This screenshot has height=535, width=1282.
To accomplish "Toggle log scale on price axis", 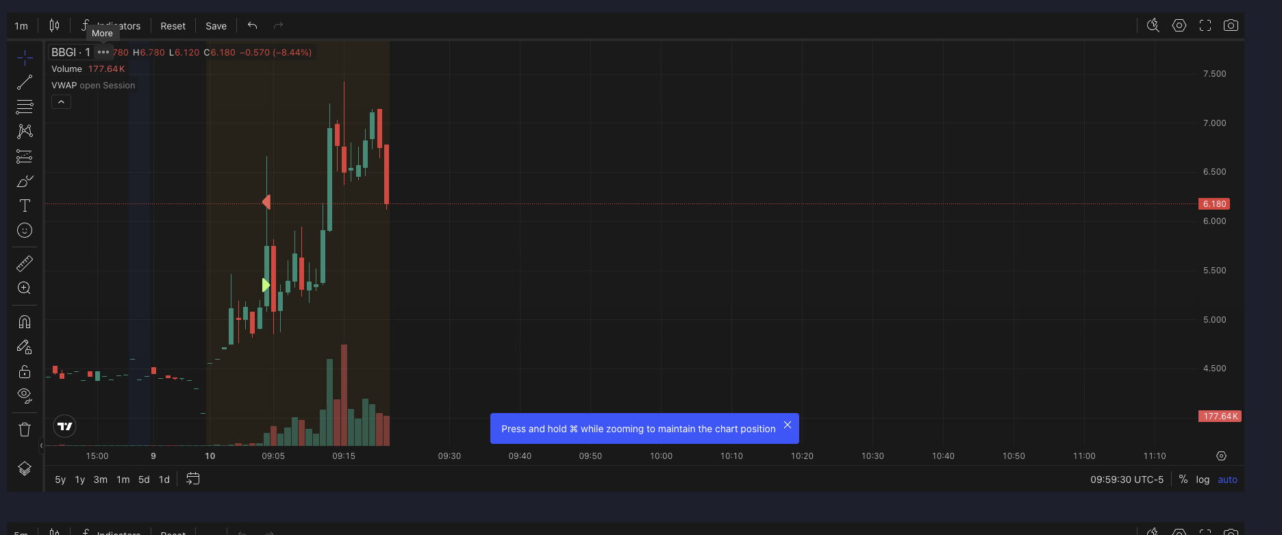I will (1203, 480).
